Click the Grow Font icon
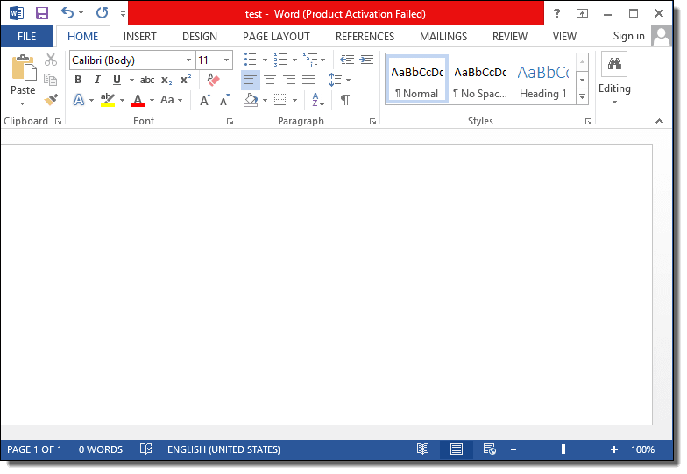 [x=205, y=100]
